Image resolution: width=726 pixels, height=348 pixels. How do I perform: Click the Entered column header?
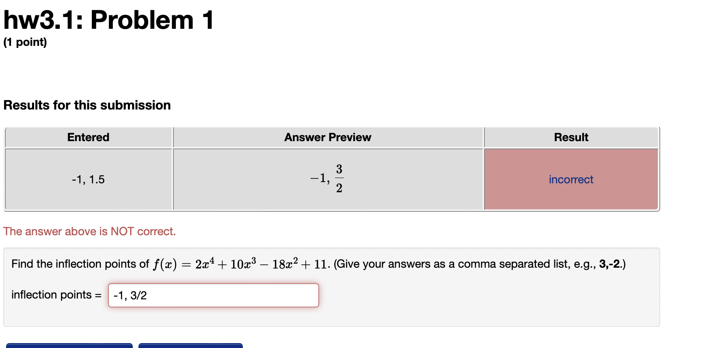coord(88,137)
